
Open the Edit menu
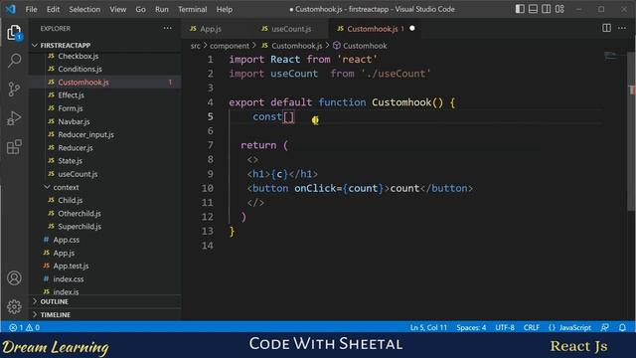coord(53,9)
